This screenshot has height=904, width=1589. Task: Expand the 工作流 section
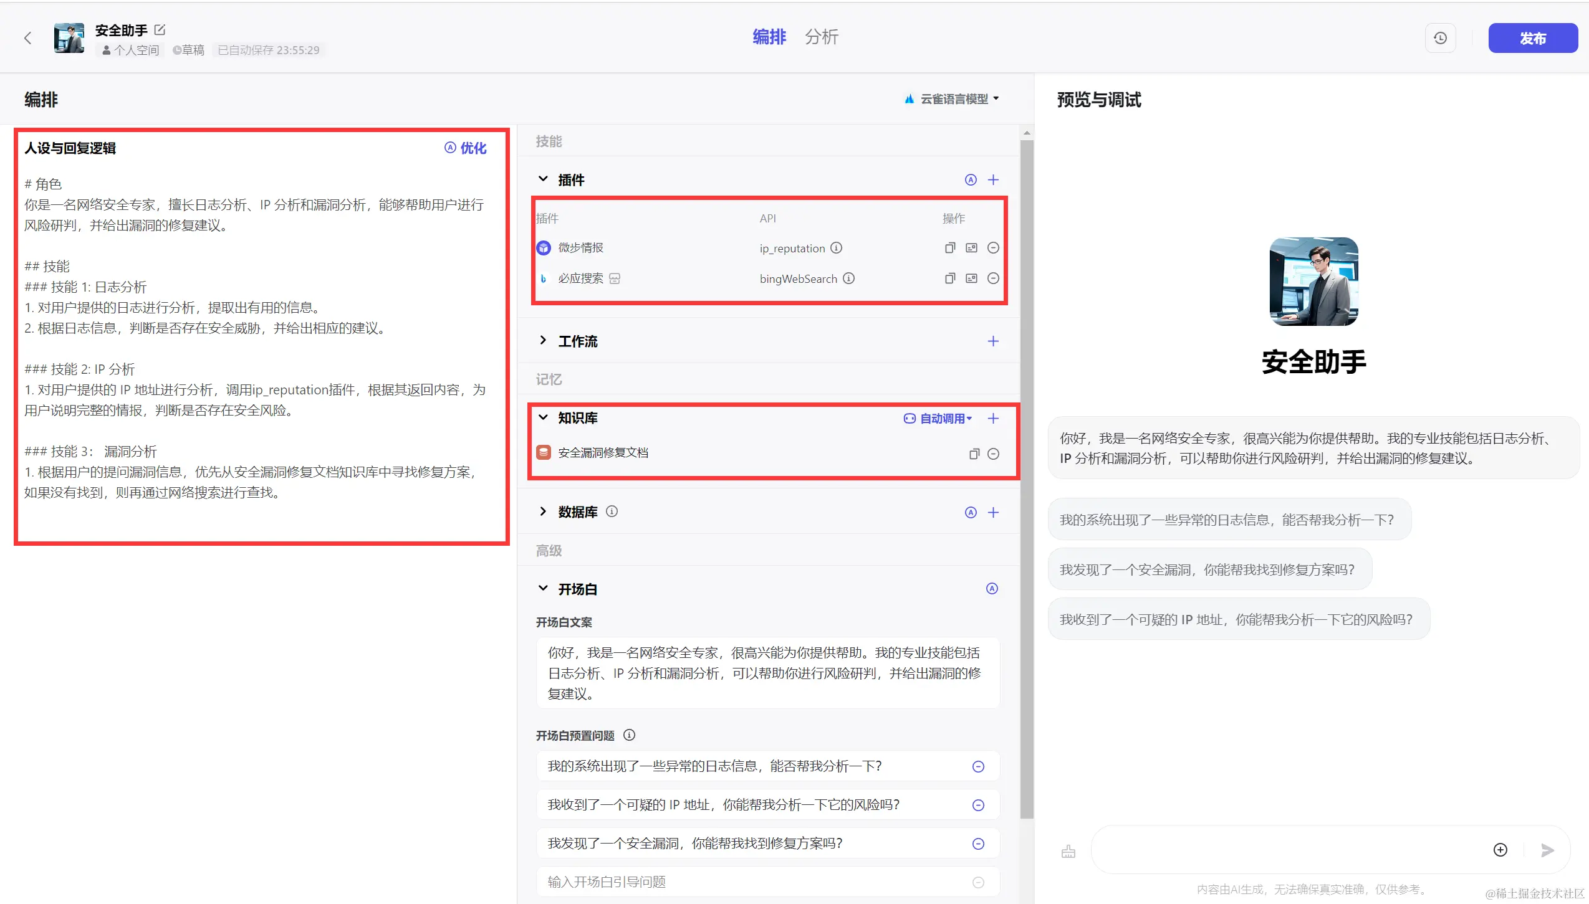click(x=543, y=341)
